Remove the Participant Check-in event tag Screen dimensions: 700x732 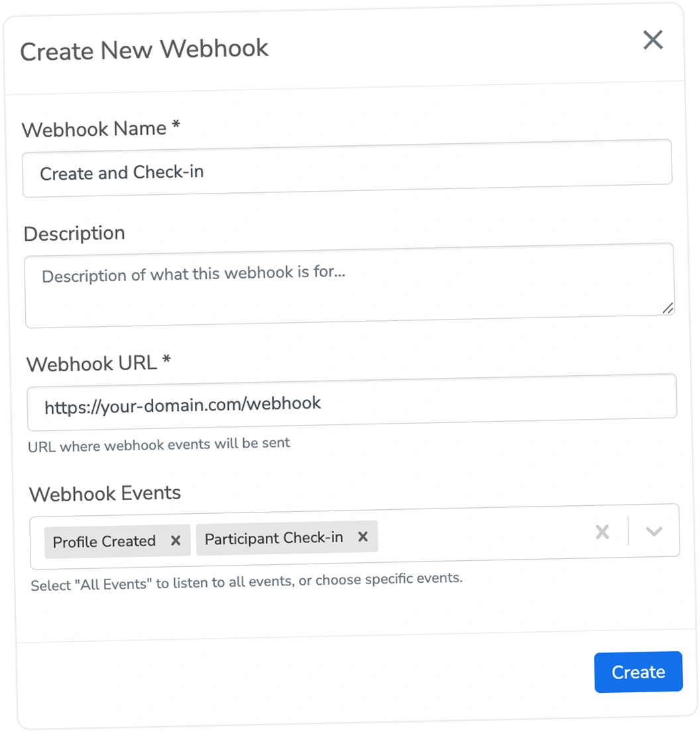coord(363,537)
